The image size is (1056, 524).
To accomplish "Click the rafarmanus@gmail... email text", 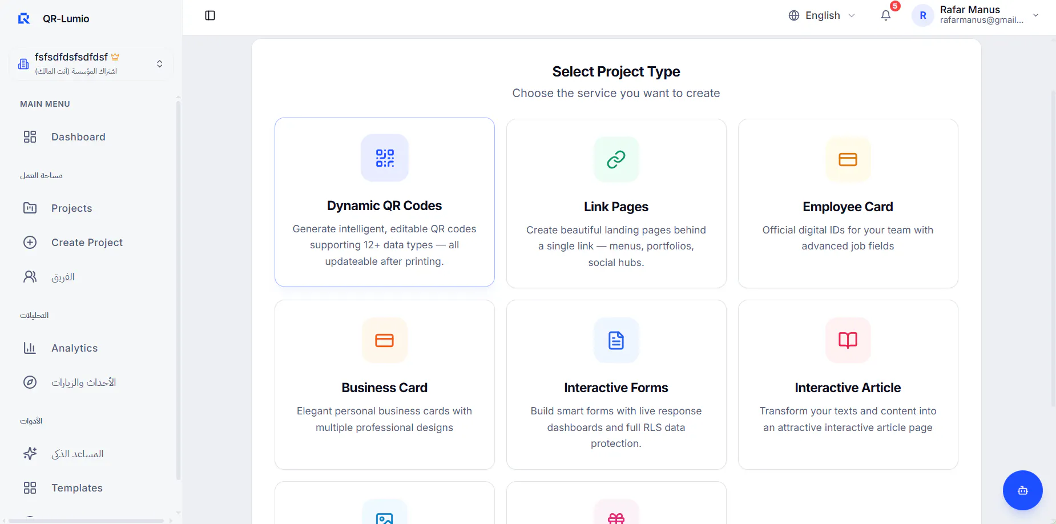I will 982,21.
